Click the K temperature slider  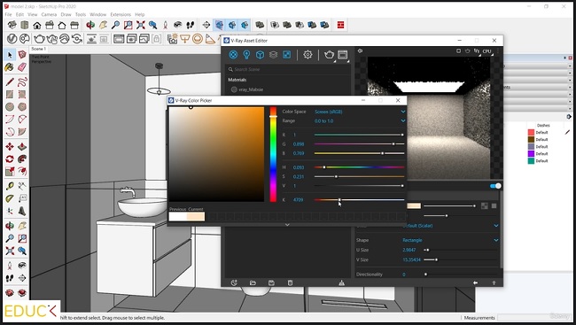pyautogui.click(x=359, y=200)
